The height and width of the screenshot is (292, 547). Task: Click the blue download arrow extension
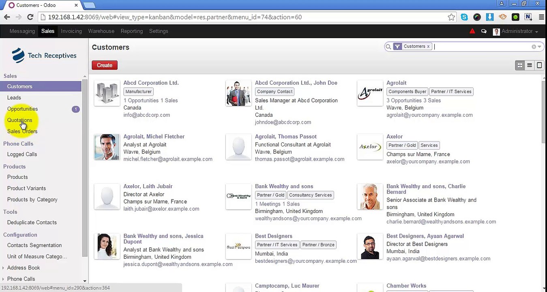click(x=490, y=17)
